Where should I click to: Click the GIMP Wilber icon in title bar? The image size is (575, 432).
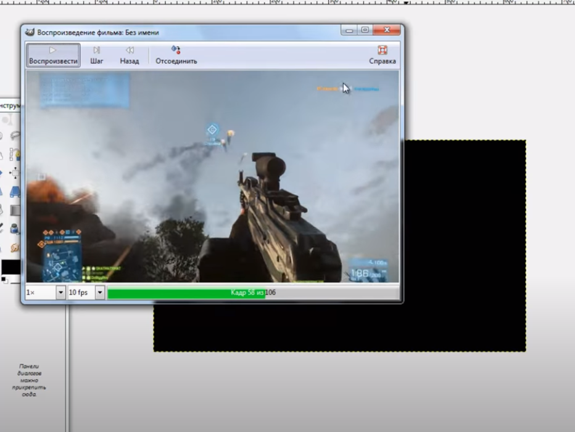(30, 32)
